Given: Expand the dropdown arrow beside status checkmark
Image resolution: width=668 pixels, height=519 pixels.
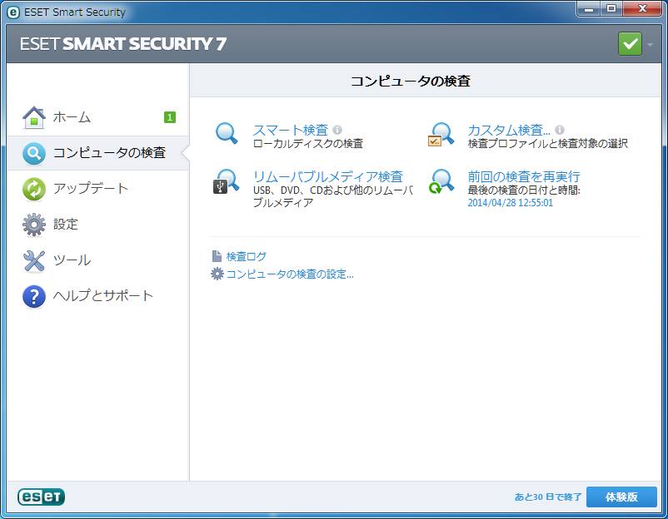Looking at the screenshot, I should tap(650, 44).
